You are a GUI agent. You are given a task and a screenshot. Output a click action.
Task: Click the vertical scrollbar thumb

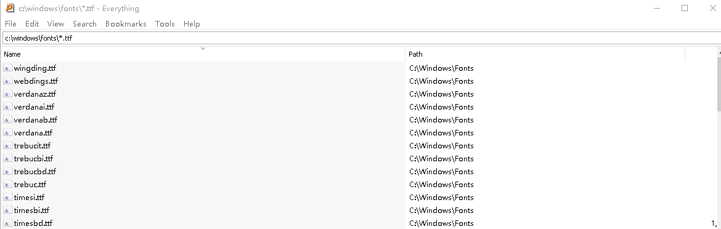[719, 84]
